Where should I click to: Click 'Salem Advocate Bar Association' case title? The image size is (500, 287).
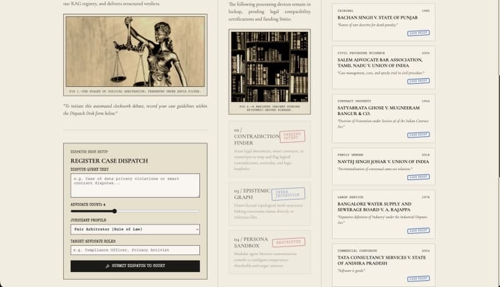click(x=380, y=63)
